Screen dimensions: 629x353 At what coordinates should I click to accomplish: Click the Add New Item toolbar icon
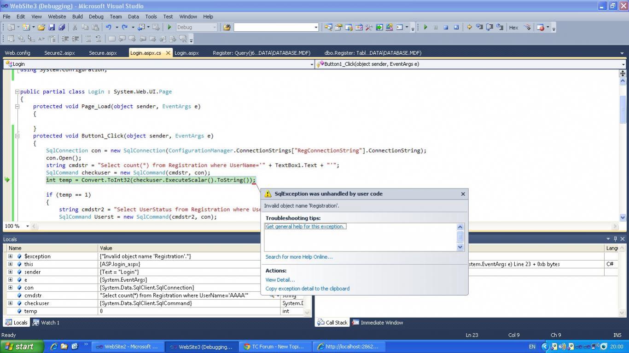click(26, 27)
